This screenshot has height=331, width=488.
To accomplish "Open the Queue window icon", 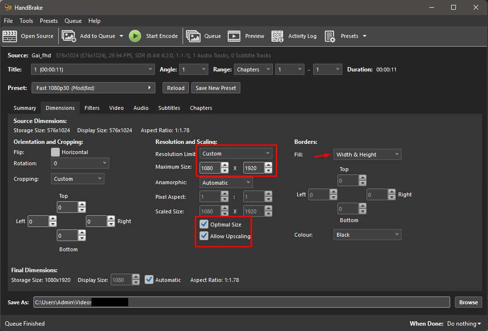I will click(x=193, y=36).
